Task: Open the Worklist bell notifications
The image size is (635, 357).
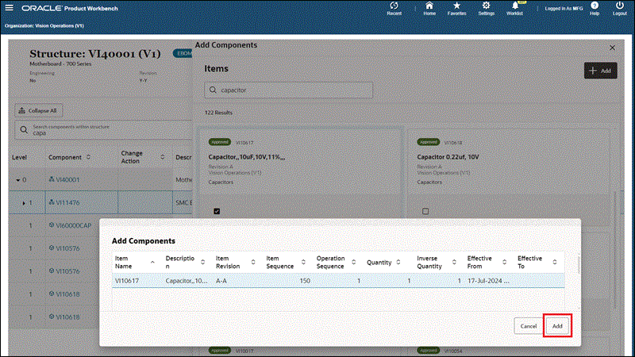Action: click(514, 9)
